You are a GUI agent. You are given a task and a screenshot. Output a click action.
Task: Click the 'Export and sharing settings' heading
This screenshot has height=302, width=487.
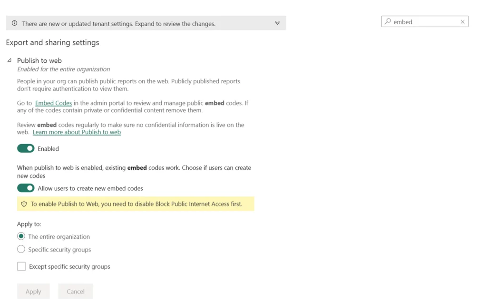click(52, 43)
